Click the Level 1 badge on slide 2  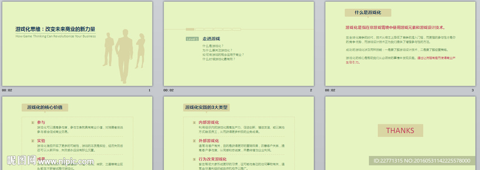point(192,39)
